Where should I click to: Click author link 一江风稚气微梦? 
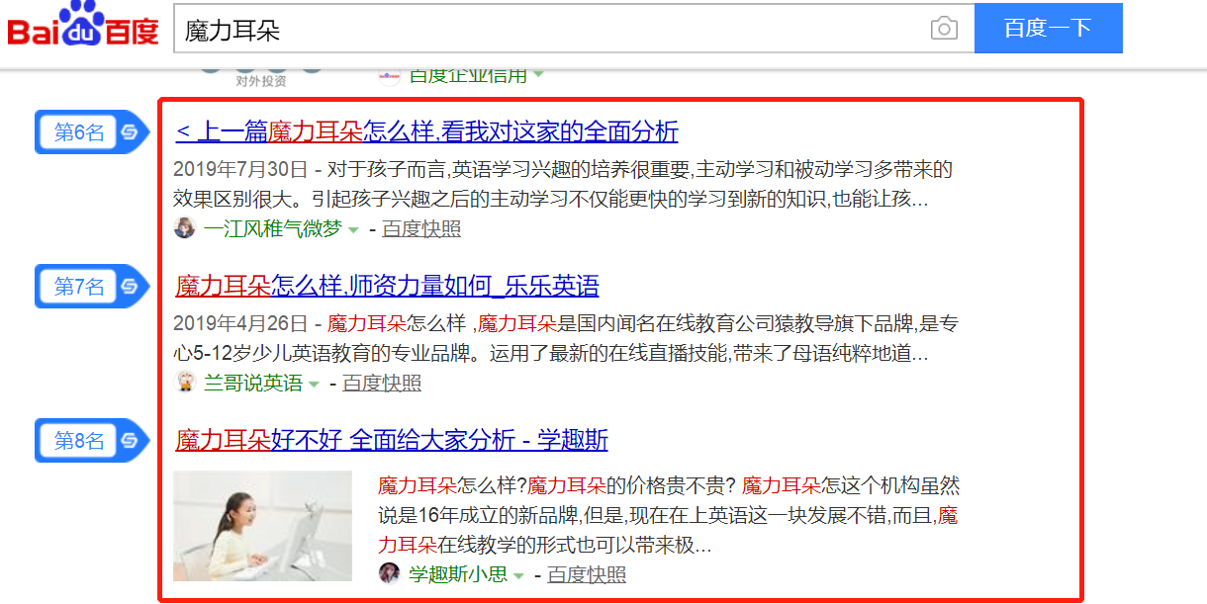[x=272, y=229]
